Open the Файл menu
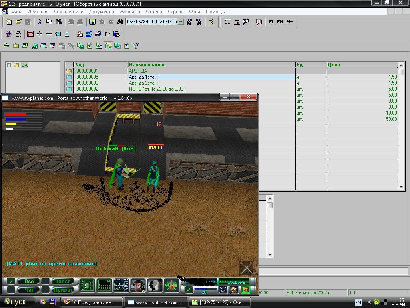410x308 pixels. tap(17, 12)
